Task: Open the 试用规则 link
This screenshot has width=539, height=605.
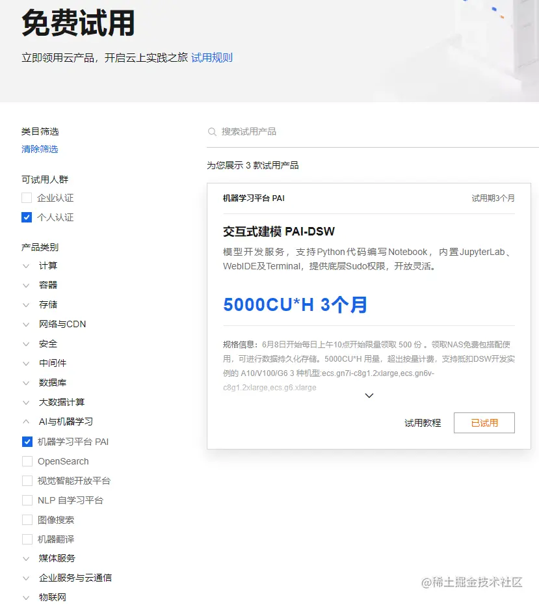Action: (x=212, y=58)
